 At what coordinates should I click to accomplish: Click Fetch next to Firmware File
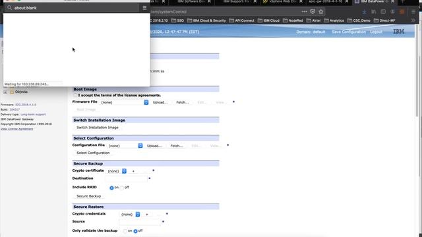pyautogui.click(x=182, y=103)
